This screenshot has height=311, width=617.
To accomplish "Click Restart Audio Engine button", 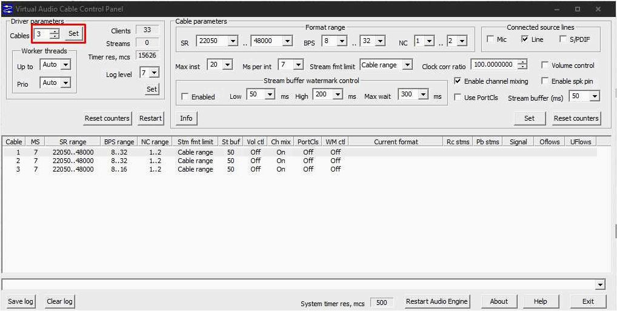I will [437, 301].
